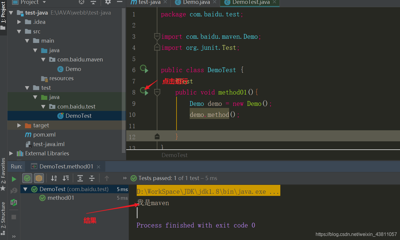The width and height of the screenshot is (400, 240).
Task: Toggle auto-test green arrows icon
Action: coord(14,202)
